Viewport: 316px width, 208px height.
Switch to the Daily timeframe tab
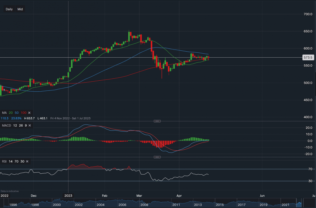pos(9,9)
